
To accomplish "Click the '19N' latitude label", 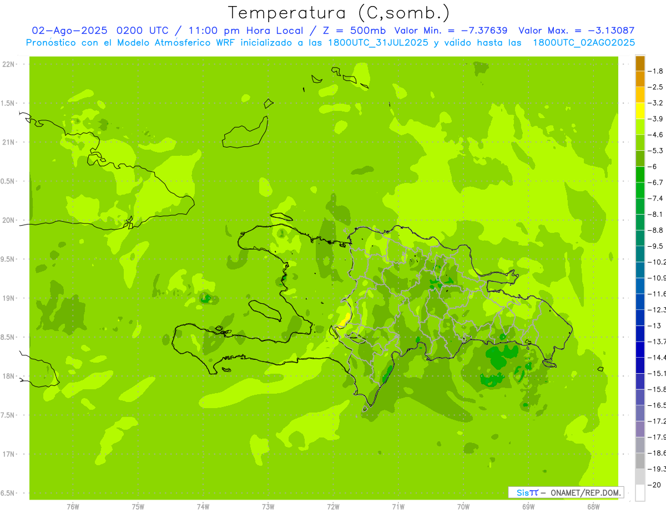I will tap(8, 298).
